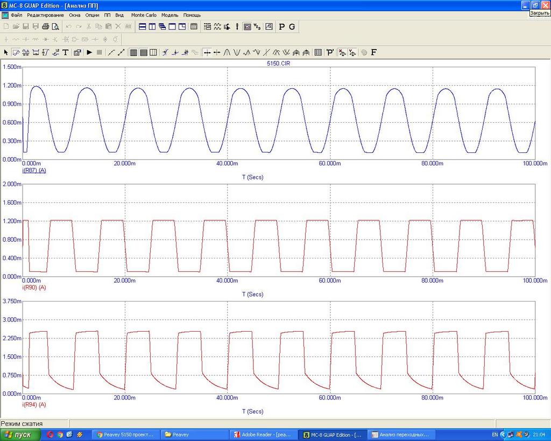This screenshot has width=551, height=441.
Task: Toggle the pressed picture-frame icon in main toolbar
Action: pyautogui.click(x=248, y=26)
